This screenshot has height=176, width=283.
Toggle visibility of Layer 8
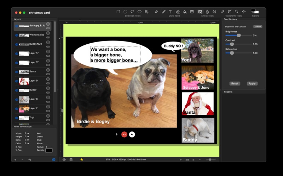[x=17, y=100]
